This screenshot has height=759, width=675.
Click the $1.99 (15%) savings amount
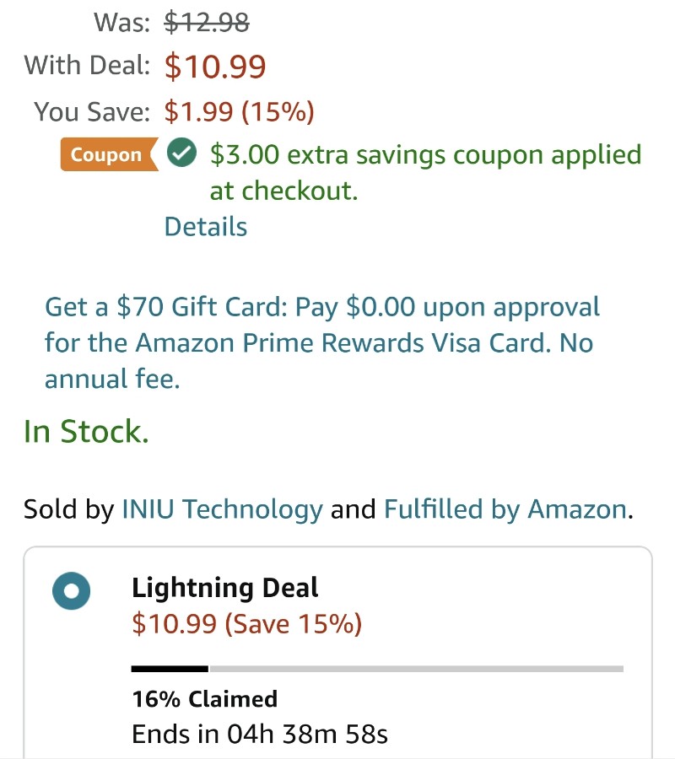[240, 111]
